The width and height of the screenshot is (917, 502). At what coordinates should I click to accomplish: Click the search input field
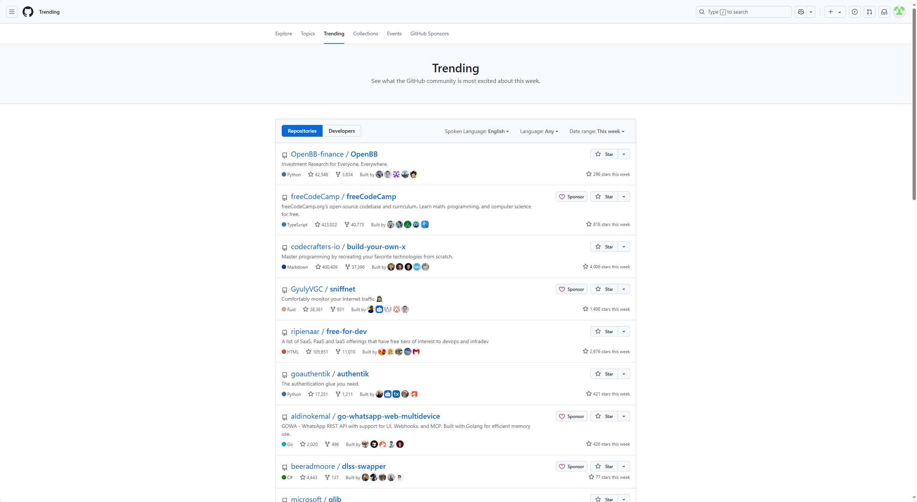pyautogui.click(x=743, y=12)
